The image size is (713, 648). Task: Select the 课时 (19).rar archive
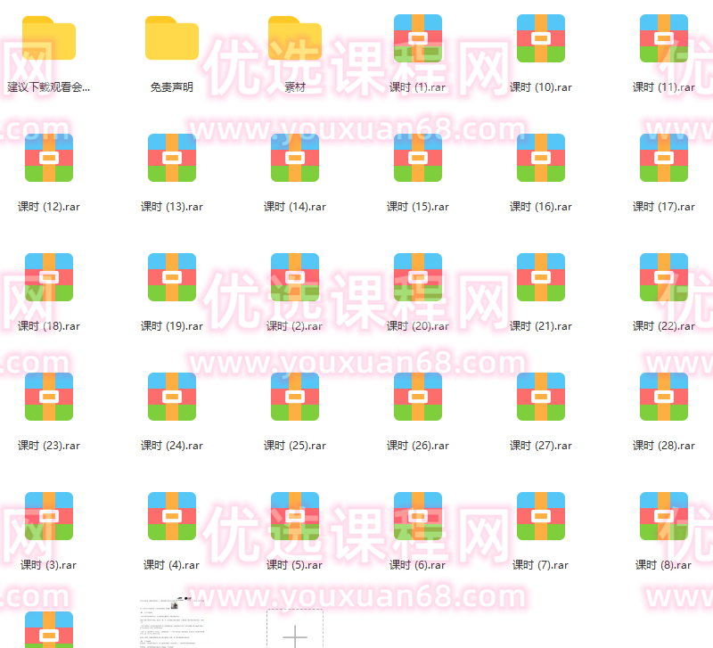pos(172,278)
